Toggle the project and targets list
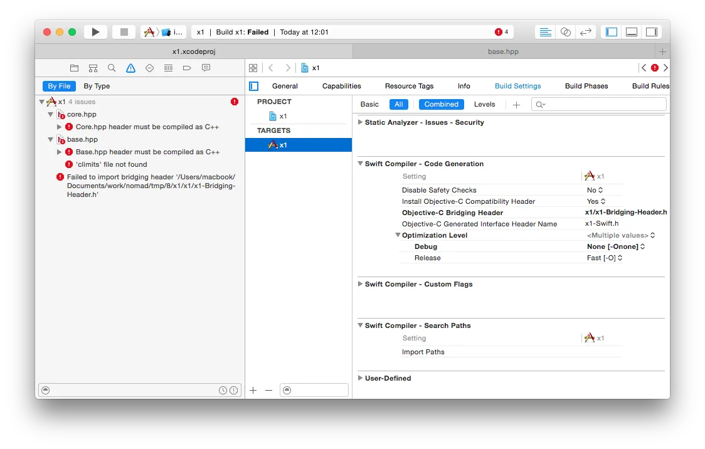The height and width of the screenshot is (449, 705). 254,86
